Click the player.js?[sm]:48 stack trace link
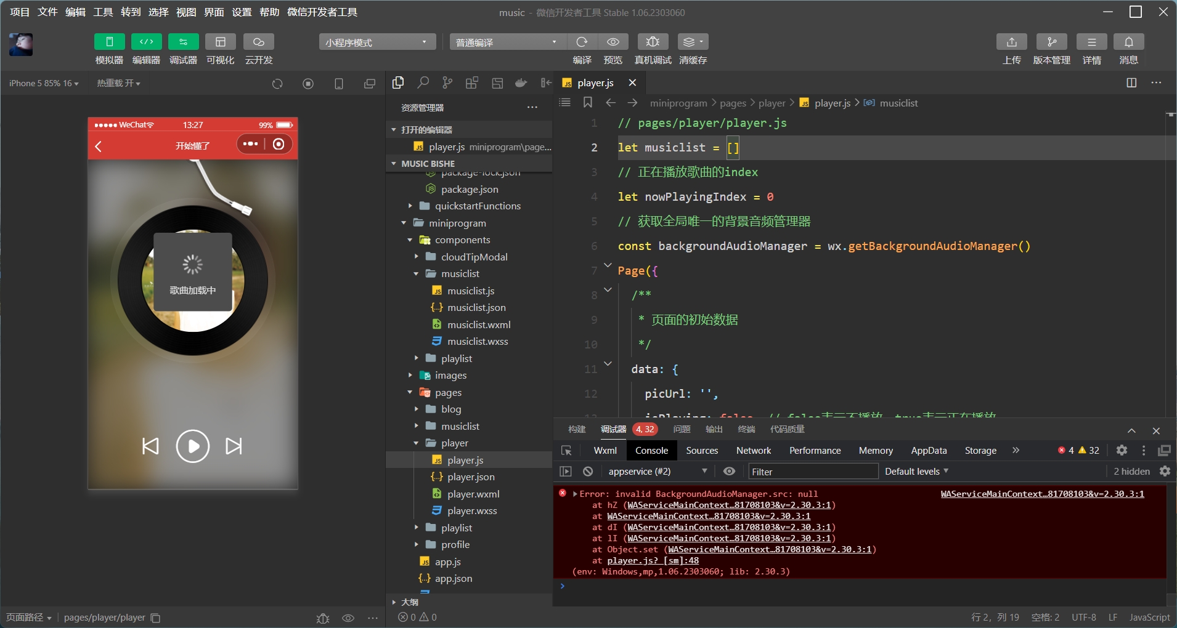 pos(653,561)
